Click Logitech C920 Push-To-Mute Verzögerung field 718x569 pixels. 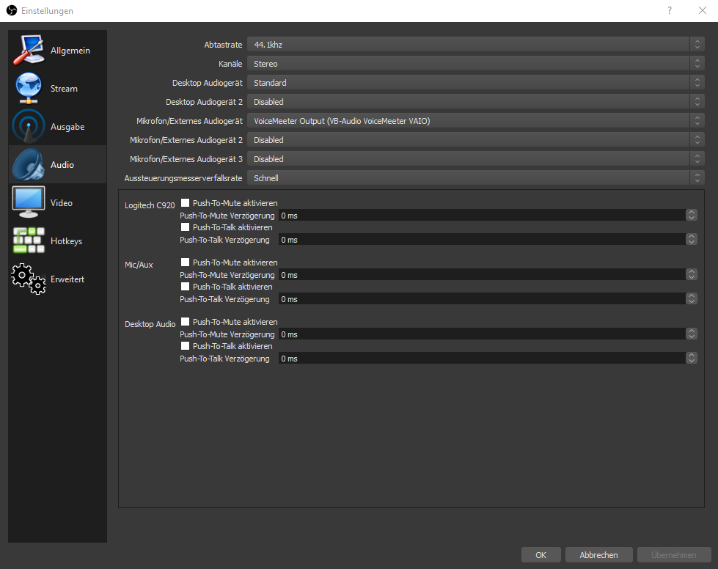pos(482,215)
